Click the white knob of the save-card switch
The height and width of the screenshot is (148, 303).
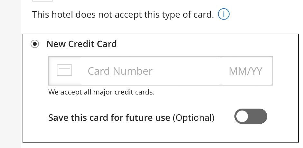pyautogui.click(x=242, y=116)
